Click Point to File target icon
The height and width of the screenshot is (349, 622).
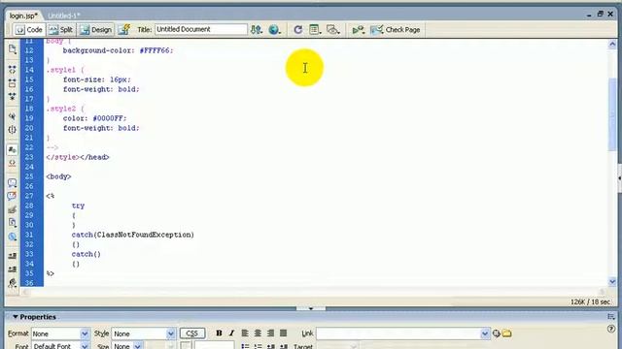[497, 333]
